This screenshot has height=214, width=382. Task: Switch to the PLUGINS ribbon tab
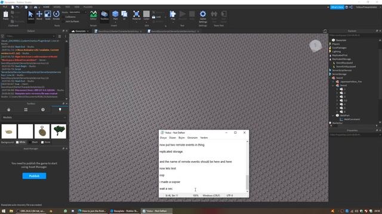88,7
